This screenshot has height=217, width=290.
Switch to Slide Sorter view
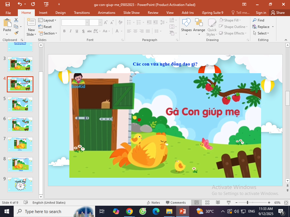[207, 203]
